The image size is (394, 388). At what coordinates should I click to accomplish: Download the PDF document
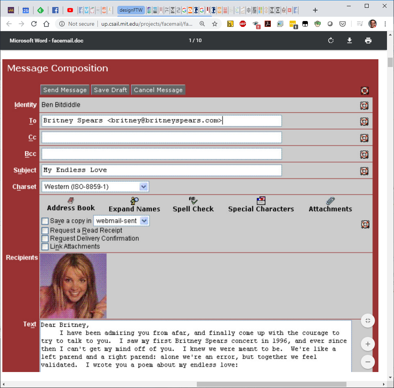(x=350, y=41)
